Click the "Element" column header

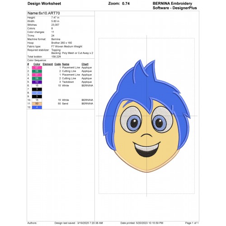coord(48,64)
